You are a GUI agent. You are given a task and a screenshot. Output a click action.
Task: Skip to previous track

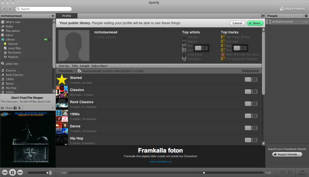[x=5, y=172]
